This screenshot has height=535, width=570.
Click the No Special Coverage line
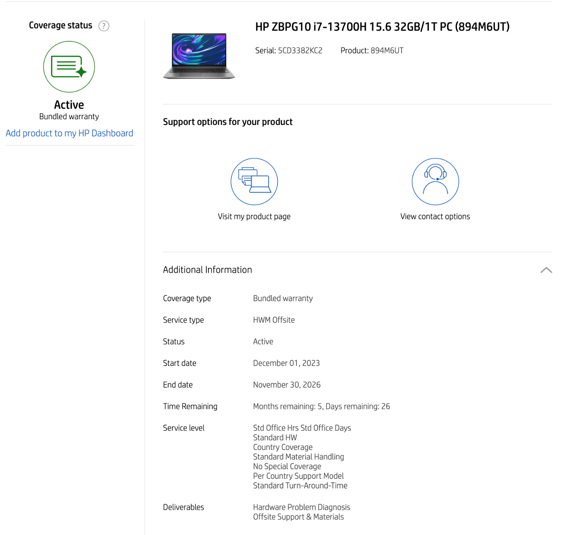287,466
